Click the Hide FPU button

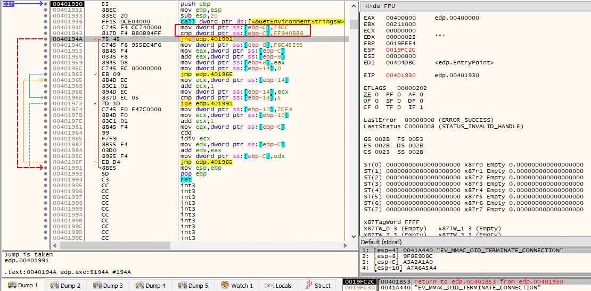click(379, 6)
